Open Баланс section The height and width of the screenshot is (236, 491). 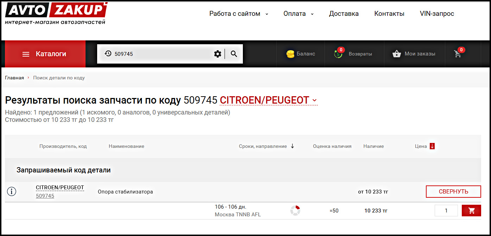pos(301,54)
